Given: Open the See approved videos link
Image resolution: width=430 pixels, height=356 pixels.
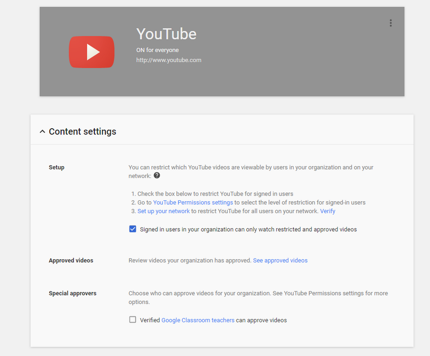Looking at the screenshot, I should [280, 260].
